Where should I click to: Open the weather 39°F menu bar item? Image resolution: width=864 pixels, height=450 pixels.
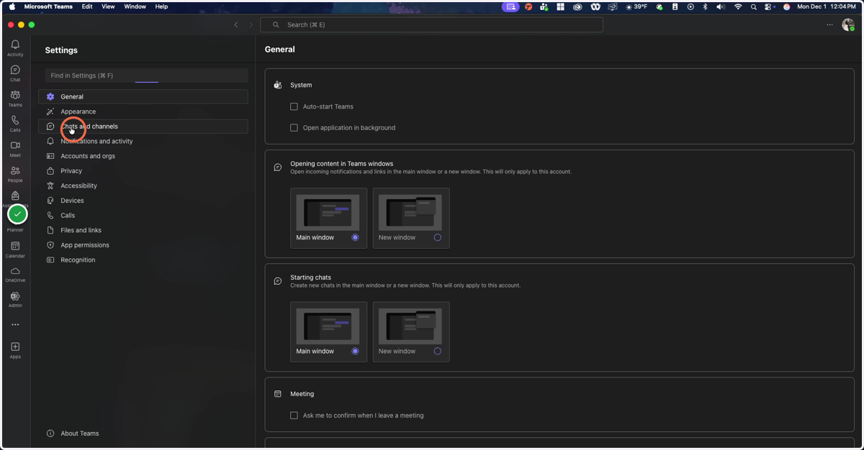(x=636, y=6)
